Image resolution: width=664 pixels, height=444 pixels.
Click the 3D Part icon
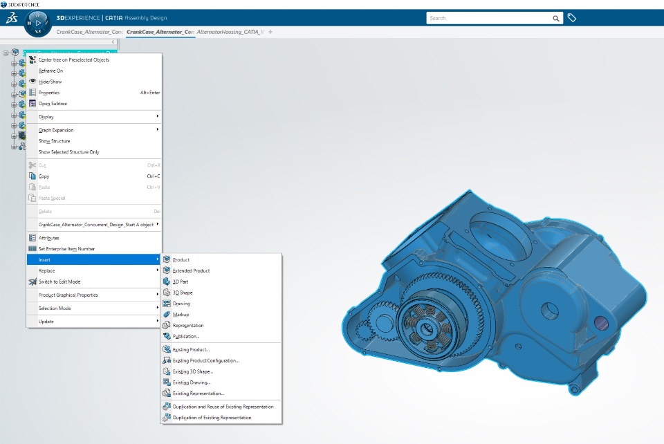click(x=167, y=281)
